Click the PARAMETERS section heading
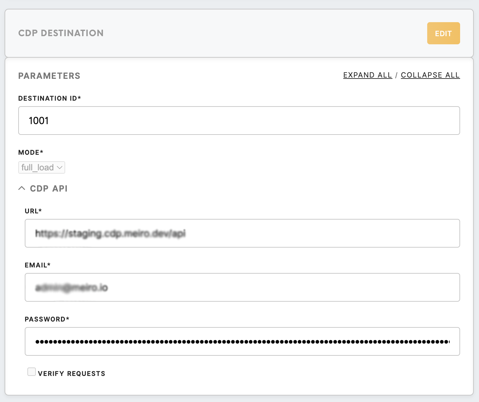Viewport: 479px width, 402px height. coord(49,76)
